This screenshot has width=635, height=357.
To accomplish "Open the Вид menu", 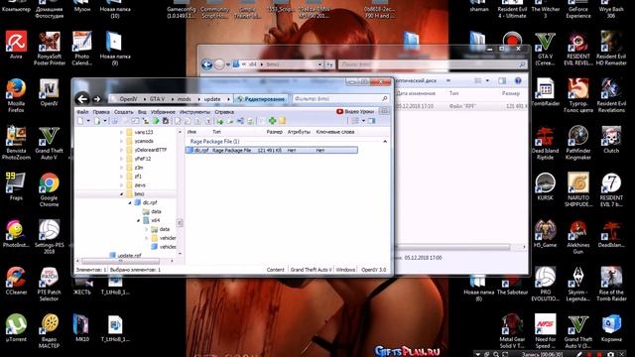I will (142, 112).
